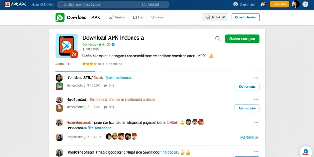Click the Download APK Indonesia title
The height and width of the screenshot is (157, 314).
point(113,38)
